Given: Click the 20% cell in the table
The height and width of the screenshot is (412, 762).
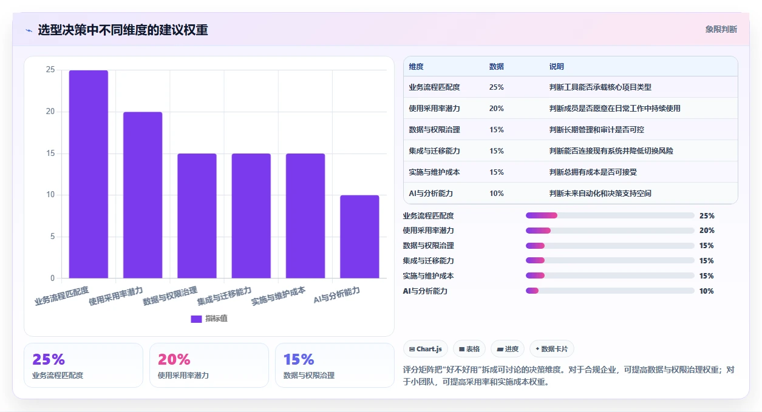Looking at the screenshot, I should click(x=496, y=109).
